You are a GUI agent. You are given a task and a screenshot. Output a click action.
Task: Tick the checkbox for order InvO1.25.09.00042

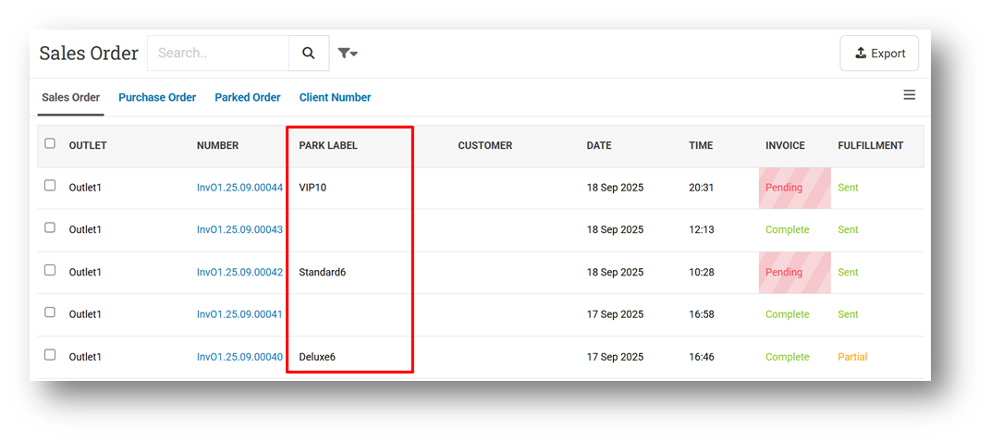50,270
